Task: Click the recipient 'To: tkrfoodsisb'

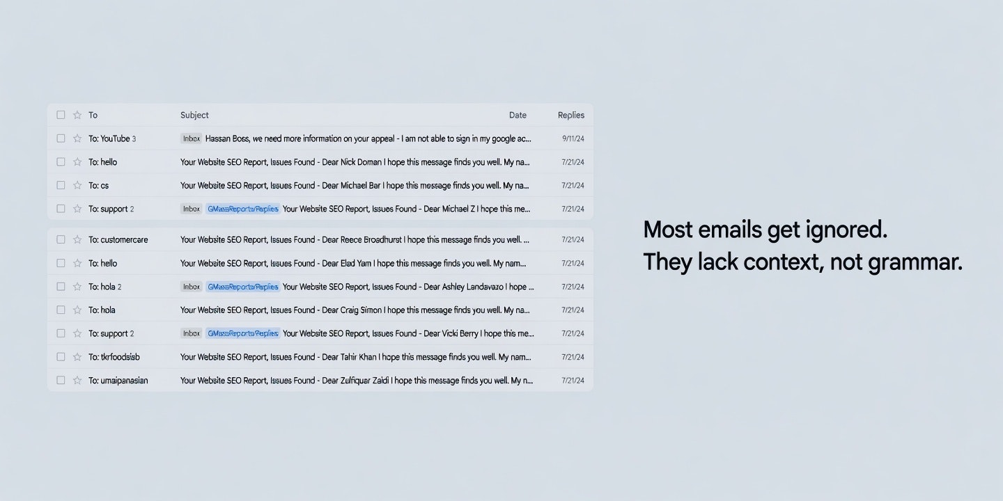Action: pyautogui.click(x=114, y=357)
